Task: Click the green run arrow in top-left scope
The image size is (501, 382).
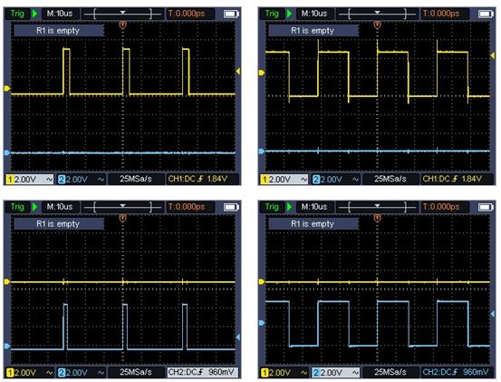Action: (x=34, y=14)
